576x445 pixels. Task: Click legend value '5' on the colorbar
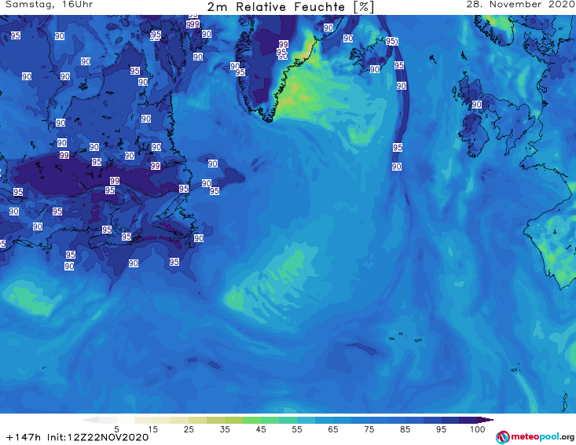click(116, 429)
